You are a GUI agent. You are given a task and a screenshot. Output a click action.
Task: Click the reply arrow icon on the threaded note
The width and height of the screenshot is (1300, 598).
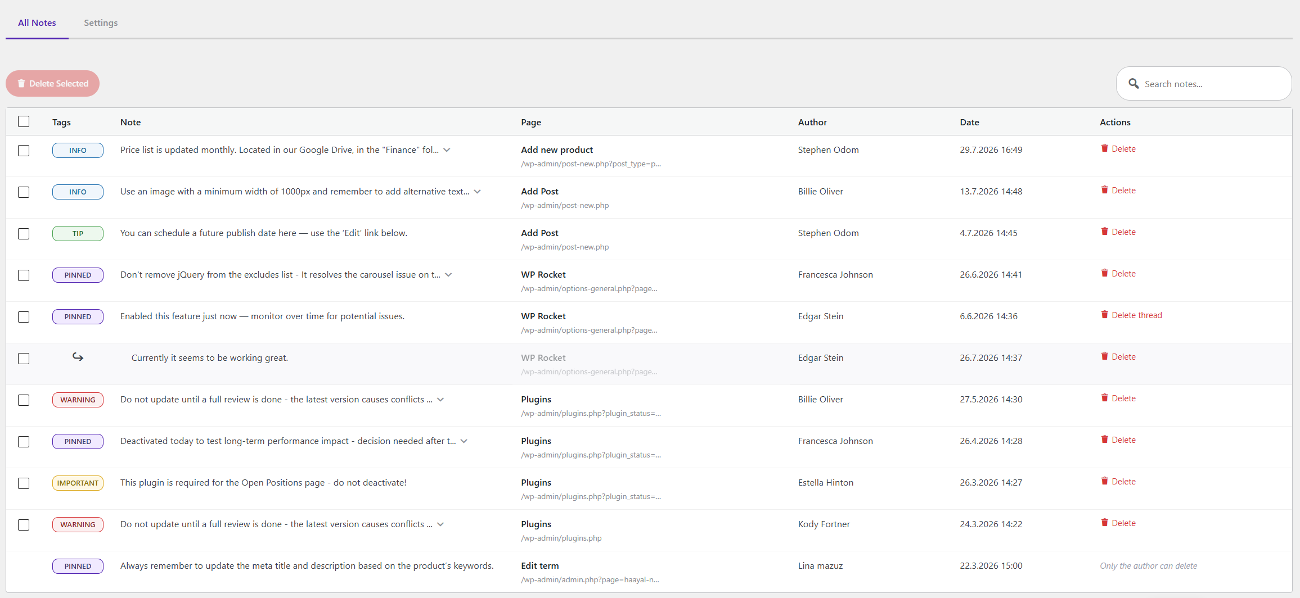[x=78, y=356]
